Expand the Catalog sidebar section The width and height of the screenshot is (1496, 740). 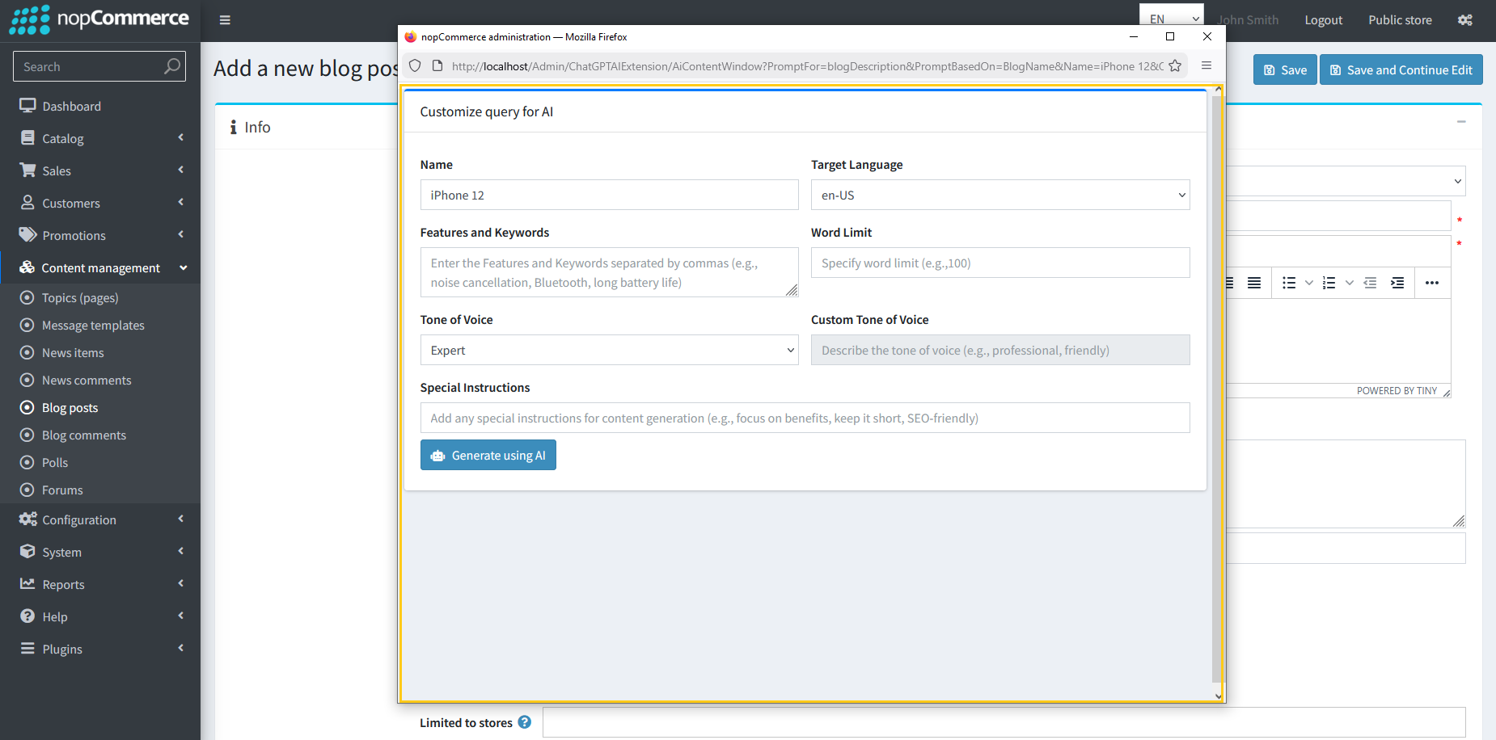(65, 138)
